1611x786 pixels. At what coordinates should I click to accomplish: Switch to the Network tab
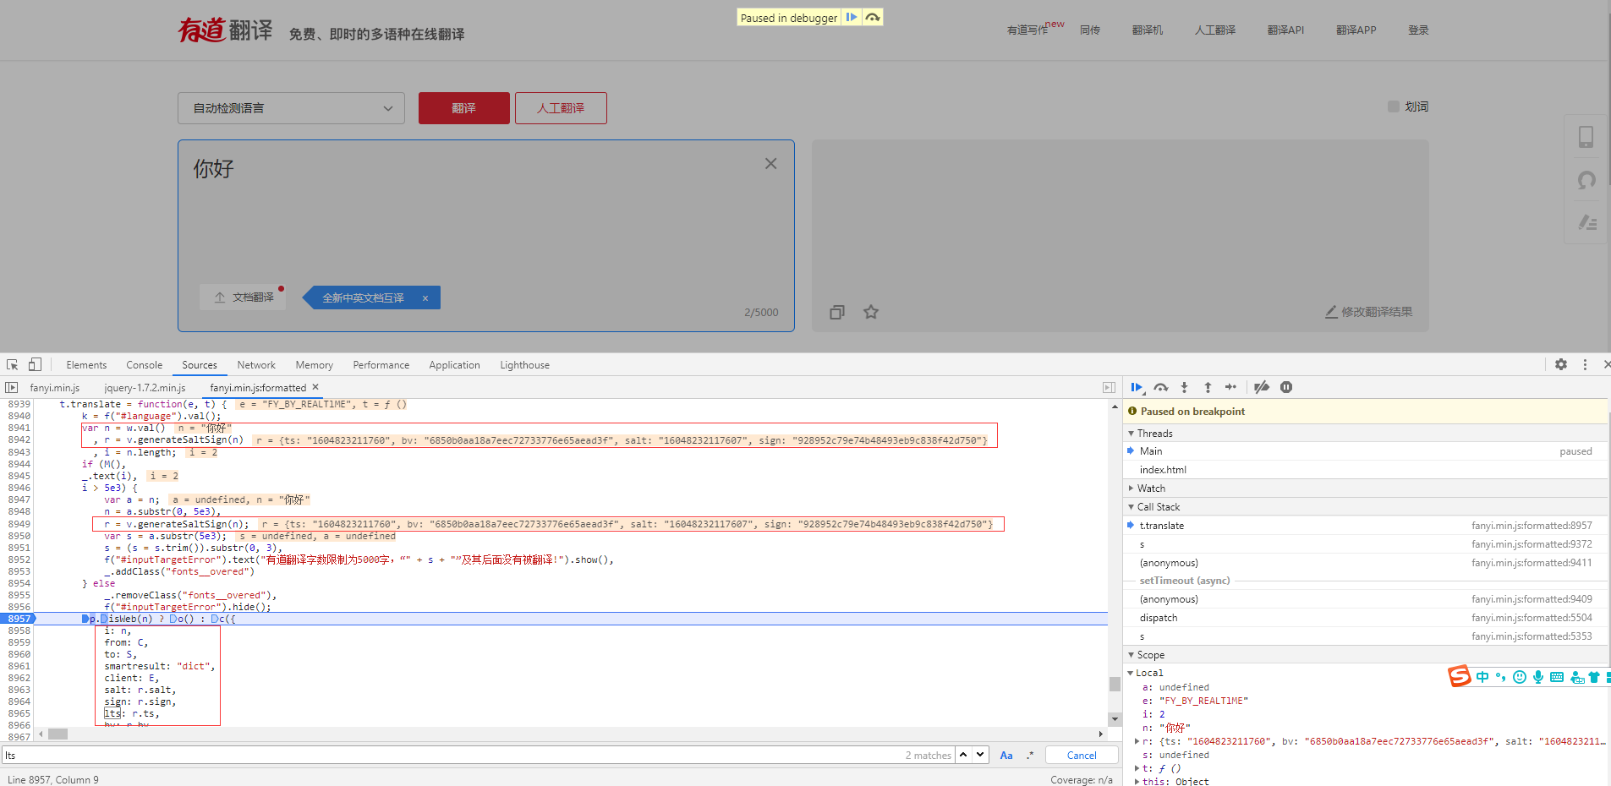256,364
